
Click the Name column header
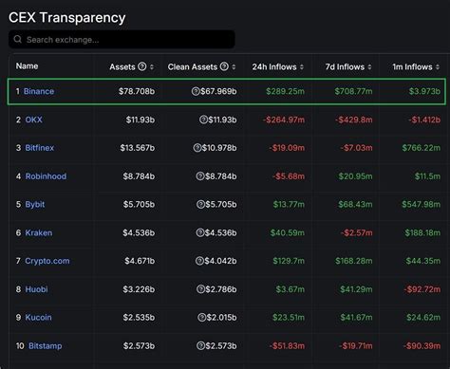click(x=27, y=66)
